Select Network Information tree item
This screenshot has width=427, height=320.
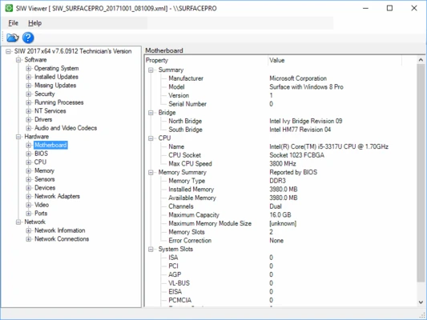coord(60,230)
